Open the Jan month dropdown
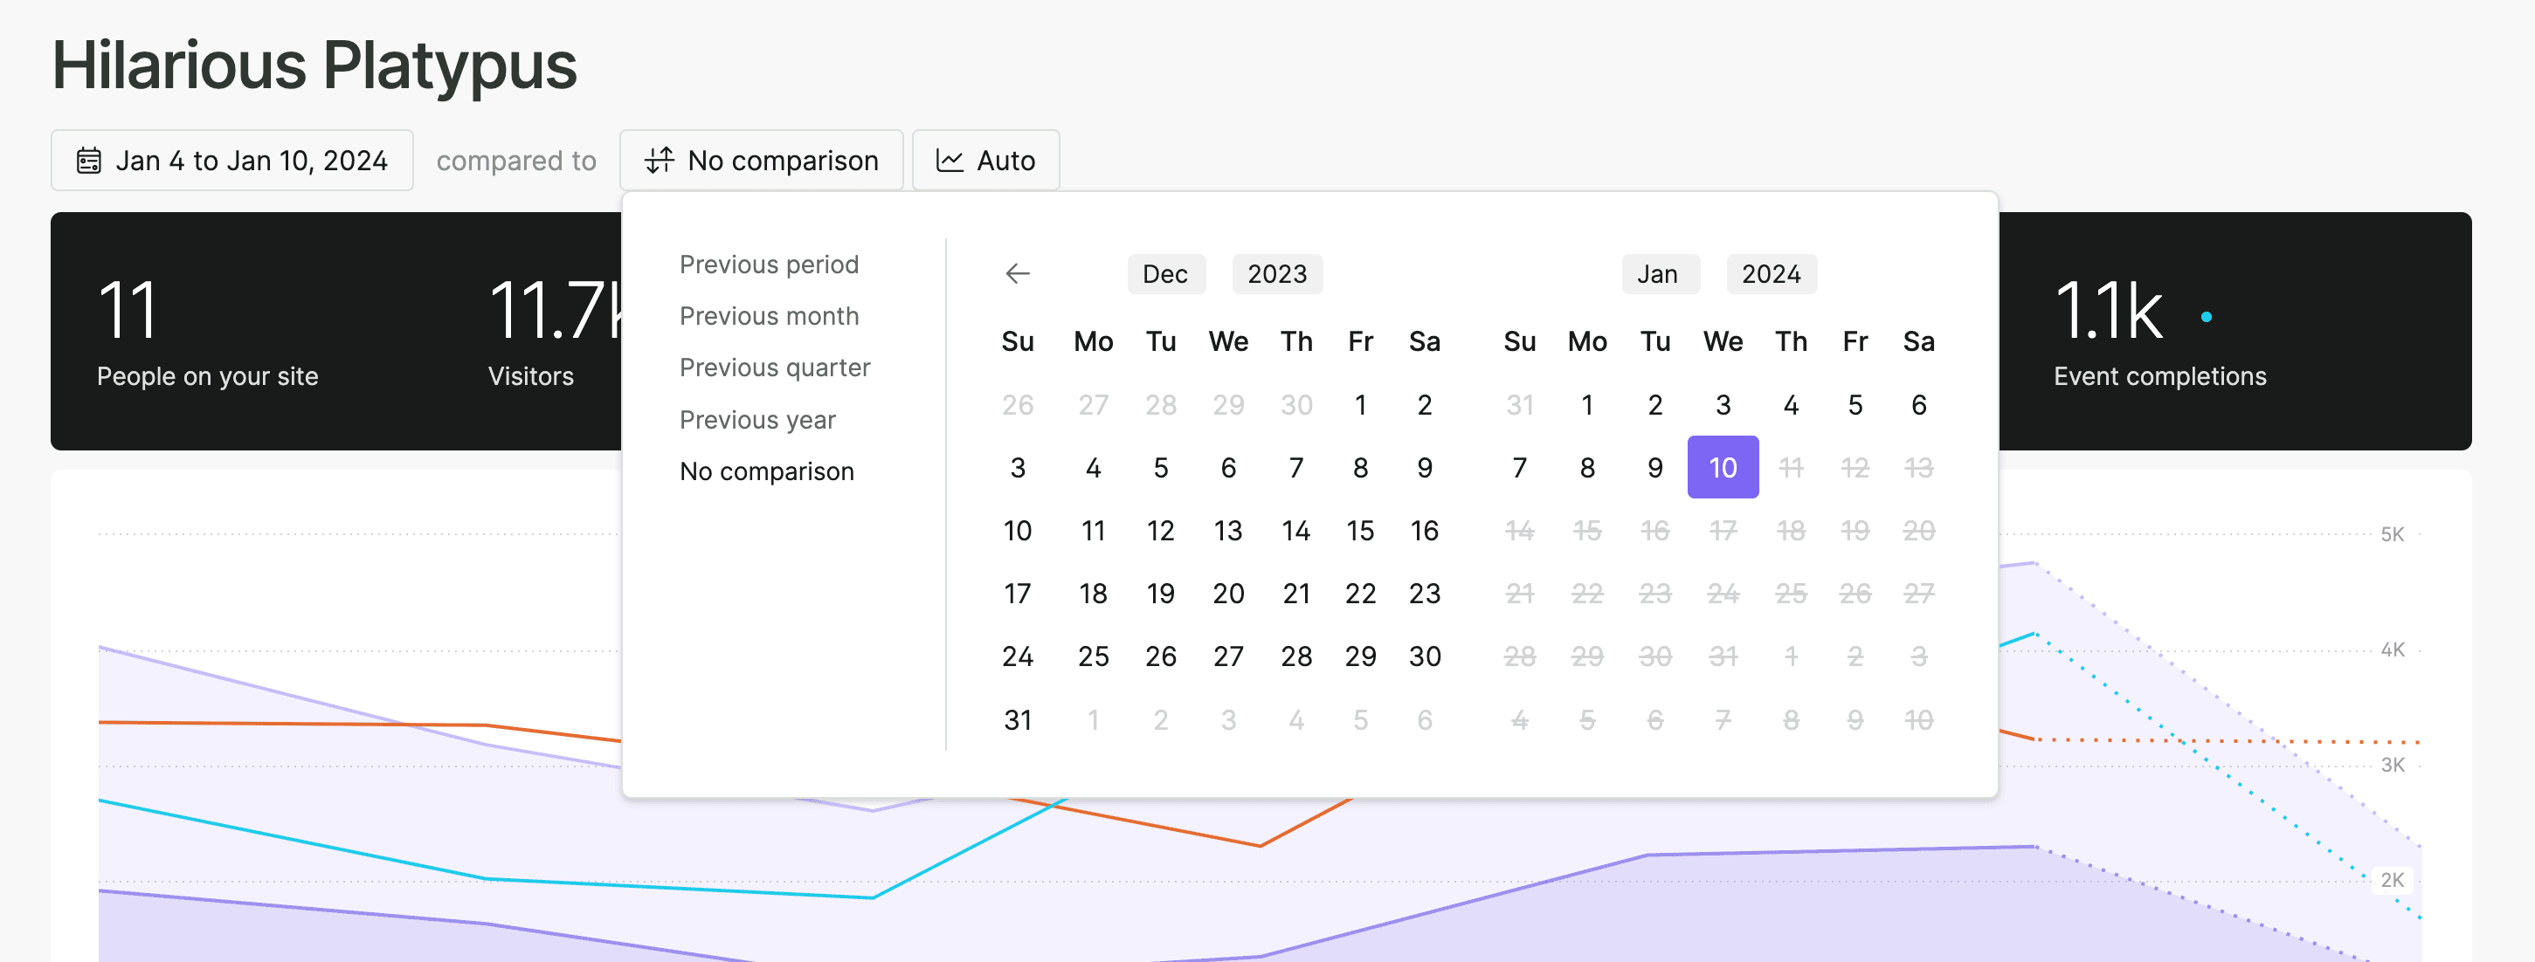2535x962 pixels. pos(1658,274)
